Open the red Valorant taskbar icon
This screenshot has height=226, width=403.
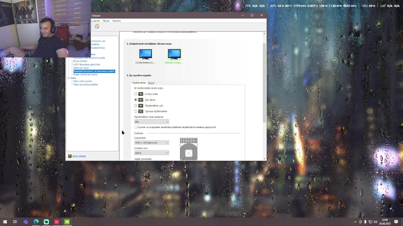tap(57, 222)
